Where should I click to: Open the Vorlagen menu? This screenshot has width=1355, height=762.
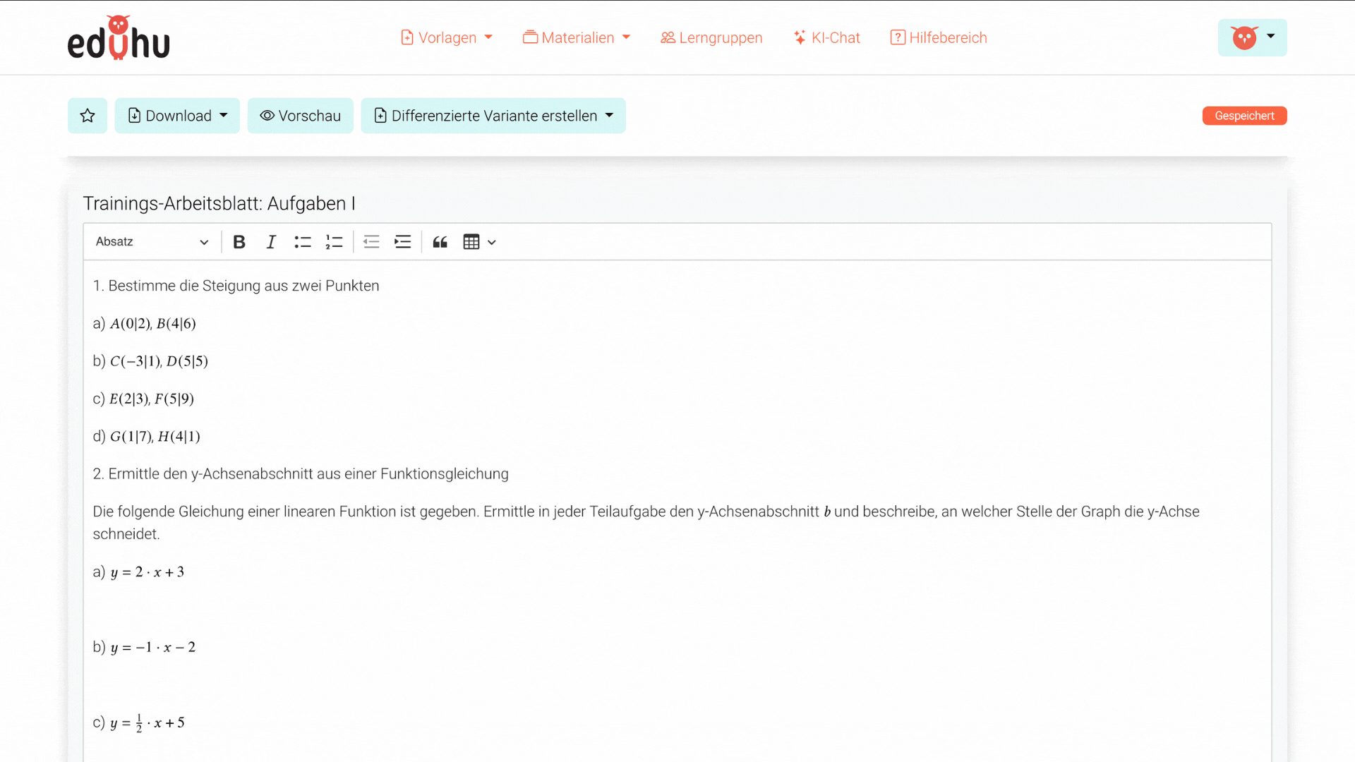click(x=446, y=37)
